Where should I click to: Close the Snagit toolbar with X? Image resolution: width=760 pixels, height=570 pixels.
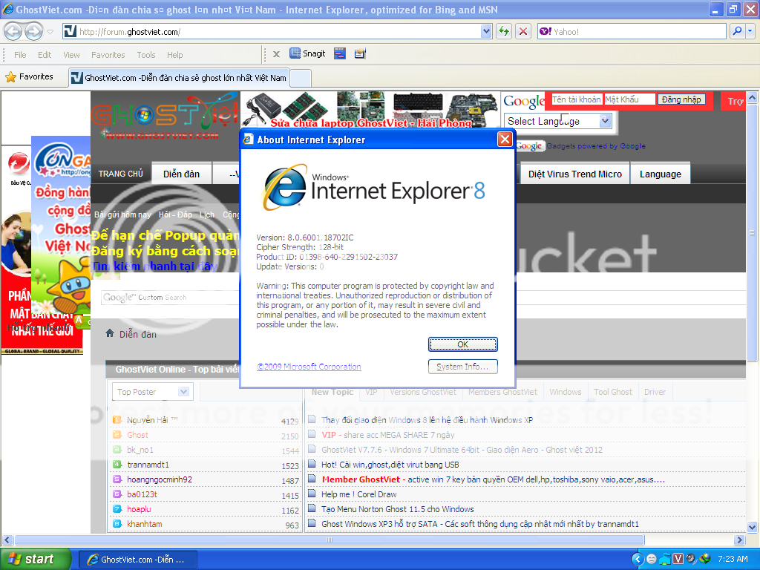(x=276, y=53)
